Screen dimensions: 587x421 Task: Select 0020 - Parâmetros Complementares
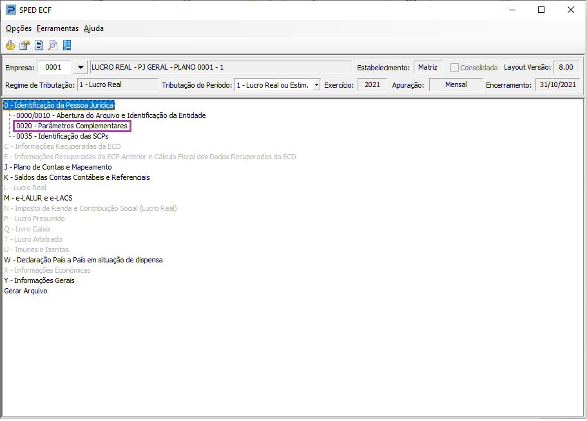click(72, 126)
